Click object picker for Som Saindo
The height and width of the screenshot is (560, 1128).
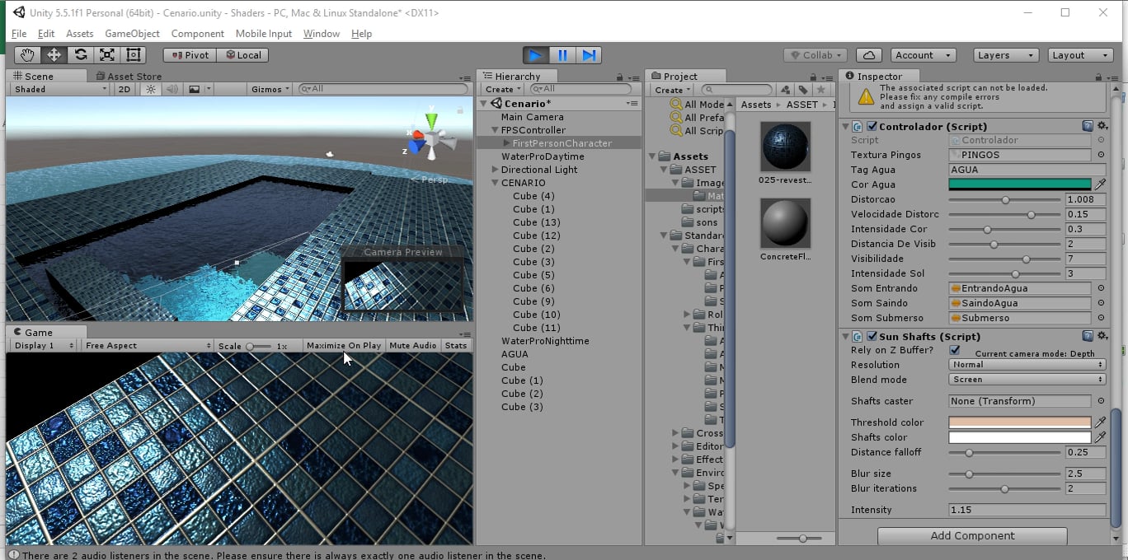[1101, 303]
